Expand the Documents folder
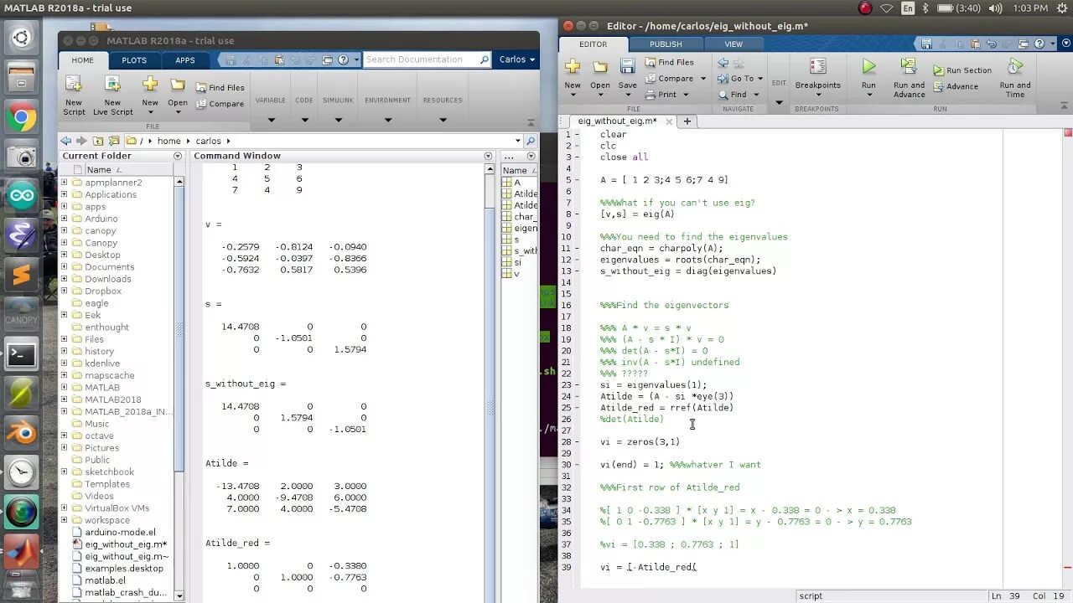The height and width of the screenshot is (603, 1073). pos(65,267)
